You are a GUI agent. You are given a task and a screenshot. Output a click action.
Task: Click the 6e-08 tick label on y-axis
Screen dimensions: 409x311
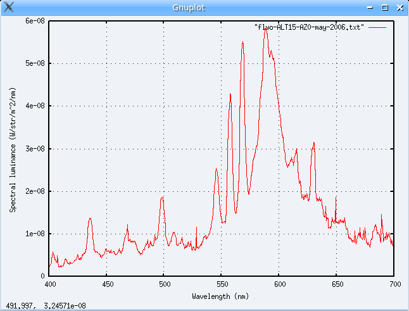(x=35, y=21)
